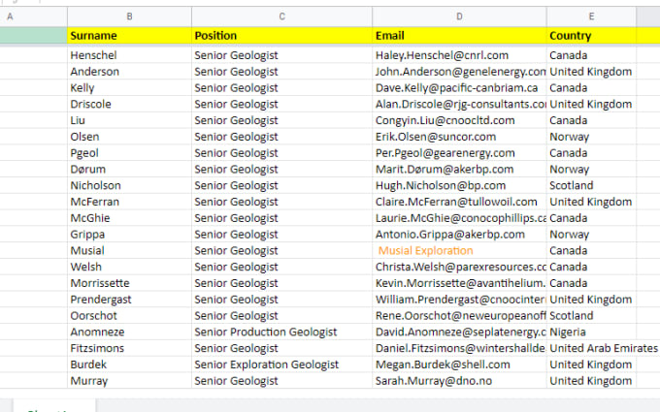Click the Surname header cell
Screen dimensions: 660x412
(x=129, y=35)
